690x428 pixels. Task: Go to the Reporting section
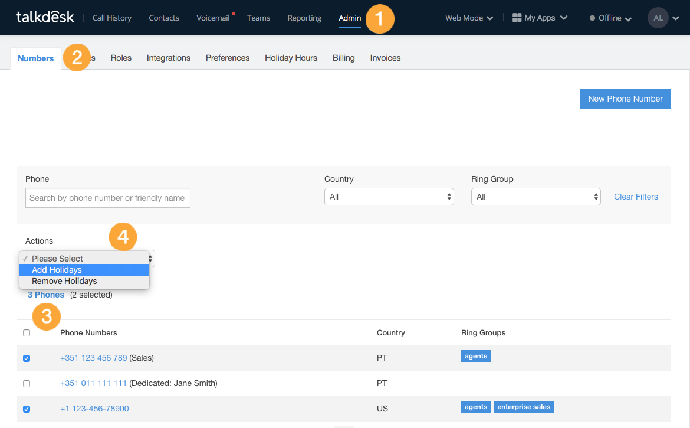point(304,18)
